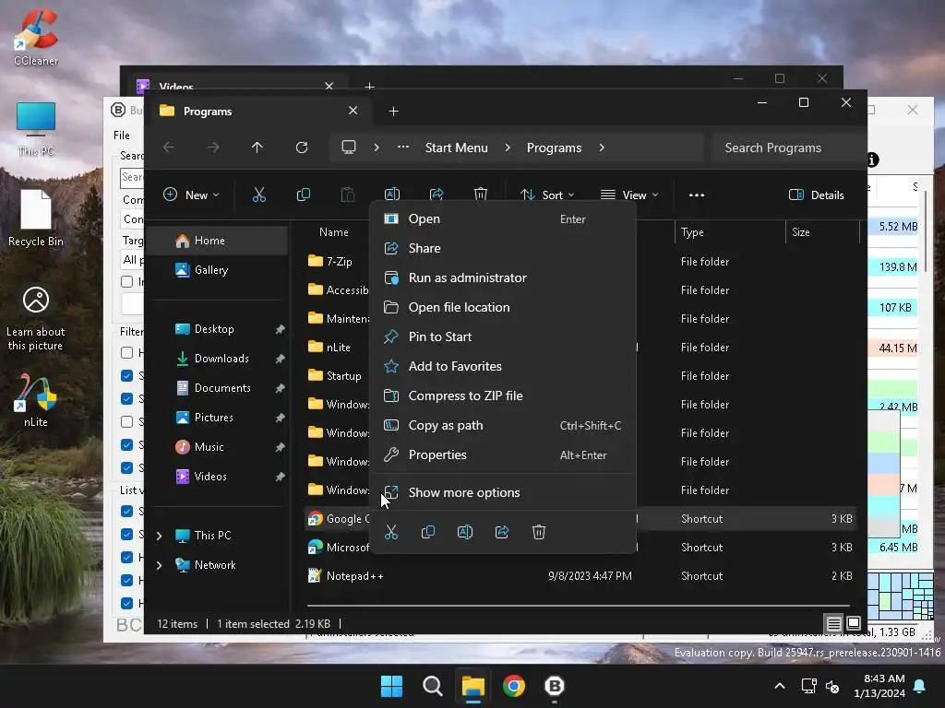Viewport: 945px width, 708px height.
Task: Expand the This PC tree node
Action: pyautogui.click(x=159, y=536)
